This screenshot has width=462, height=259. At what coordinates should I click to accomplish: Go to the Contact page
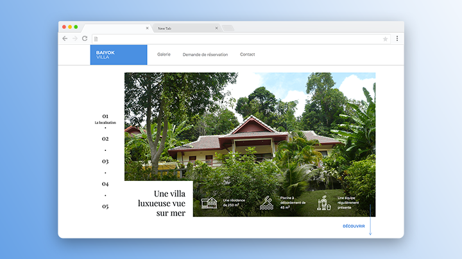coord(247,54)
